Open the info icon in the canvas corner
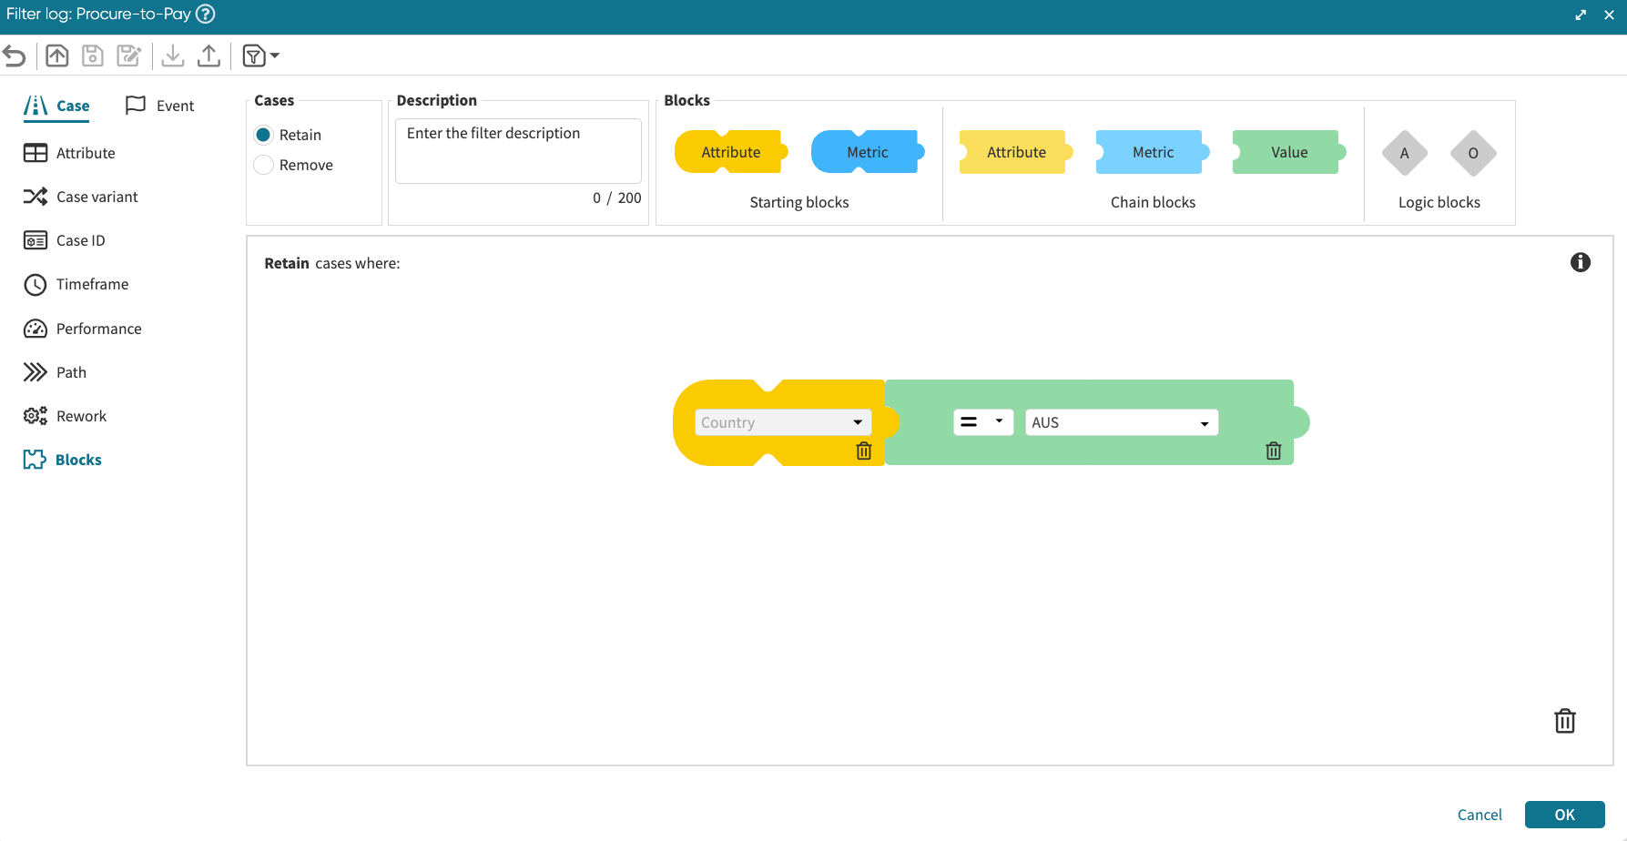The height and width of the screenshot is (841, 1627). [1580, 263]
